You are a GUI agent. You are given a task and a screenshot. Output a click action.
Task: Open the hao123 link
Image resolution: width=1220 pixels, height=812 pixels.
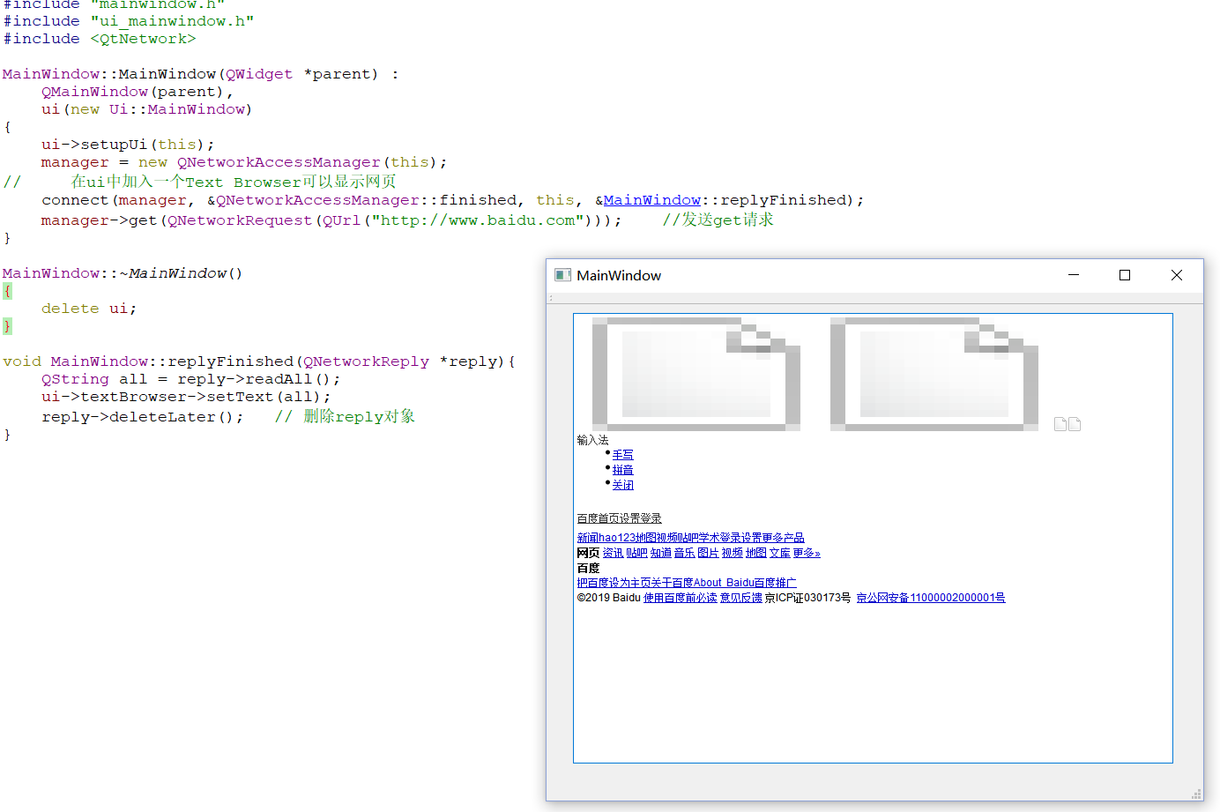617,538
